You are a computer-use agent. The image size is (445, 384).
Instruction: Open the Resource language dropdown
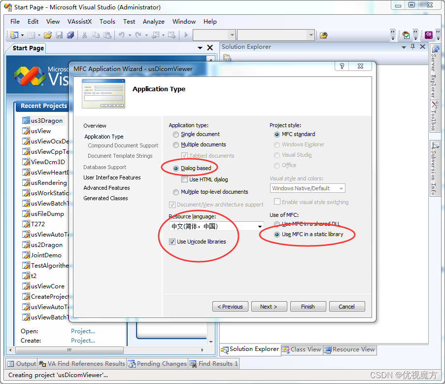pos(259,226)
